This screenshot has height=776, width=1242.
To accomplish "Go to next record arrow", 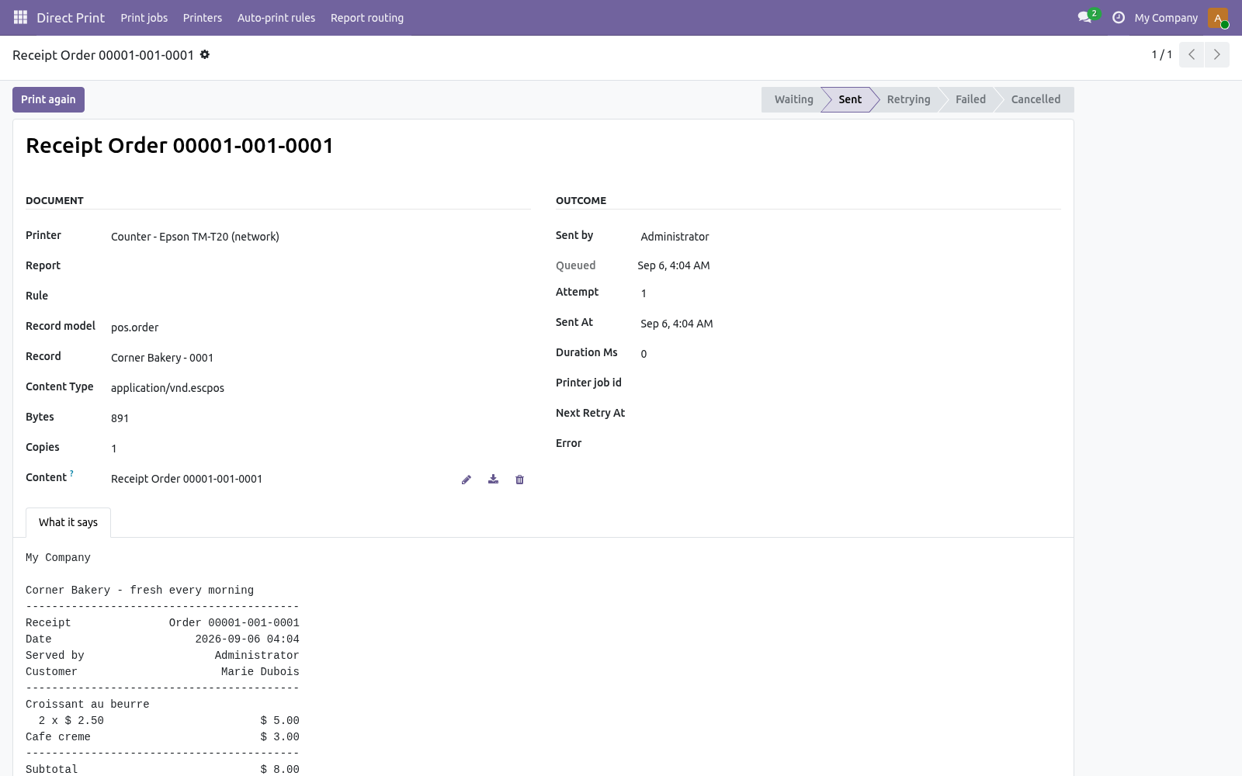I will click(x=1216, y=54).
